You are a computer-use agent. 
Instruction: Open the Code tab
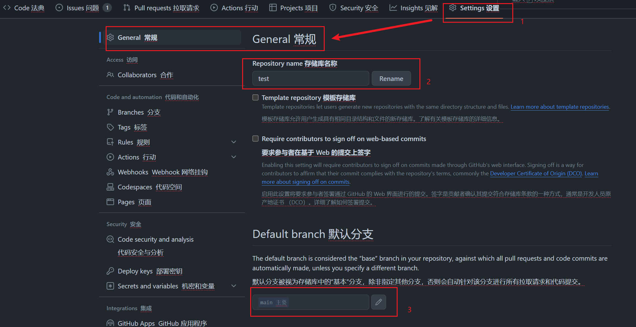[x=24, y=8]
